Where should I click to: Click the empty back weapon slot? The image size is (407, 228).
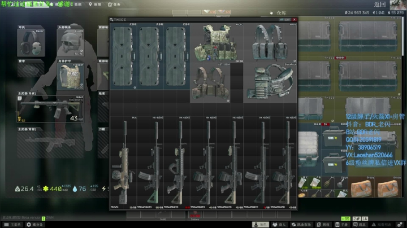[x=50, y=144]
